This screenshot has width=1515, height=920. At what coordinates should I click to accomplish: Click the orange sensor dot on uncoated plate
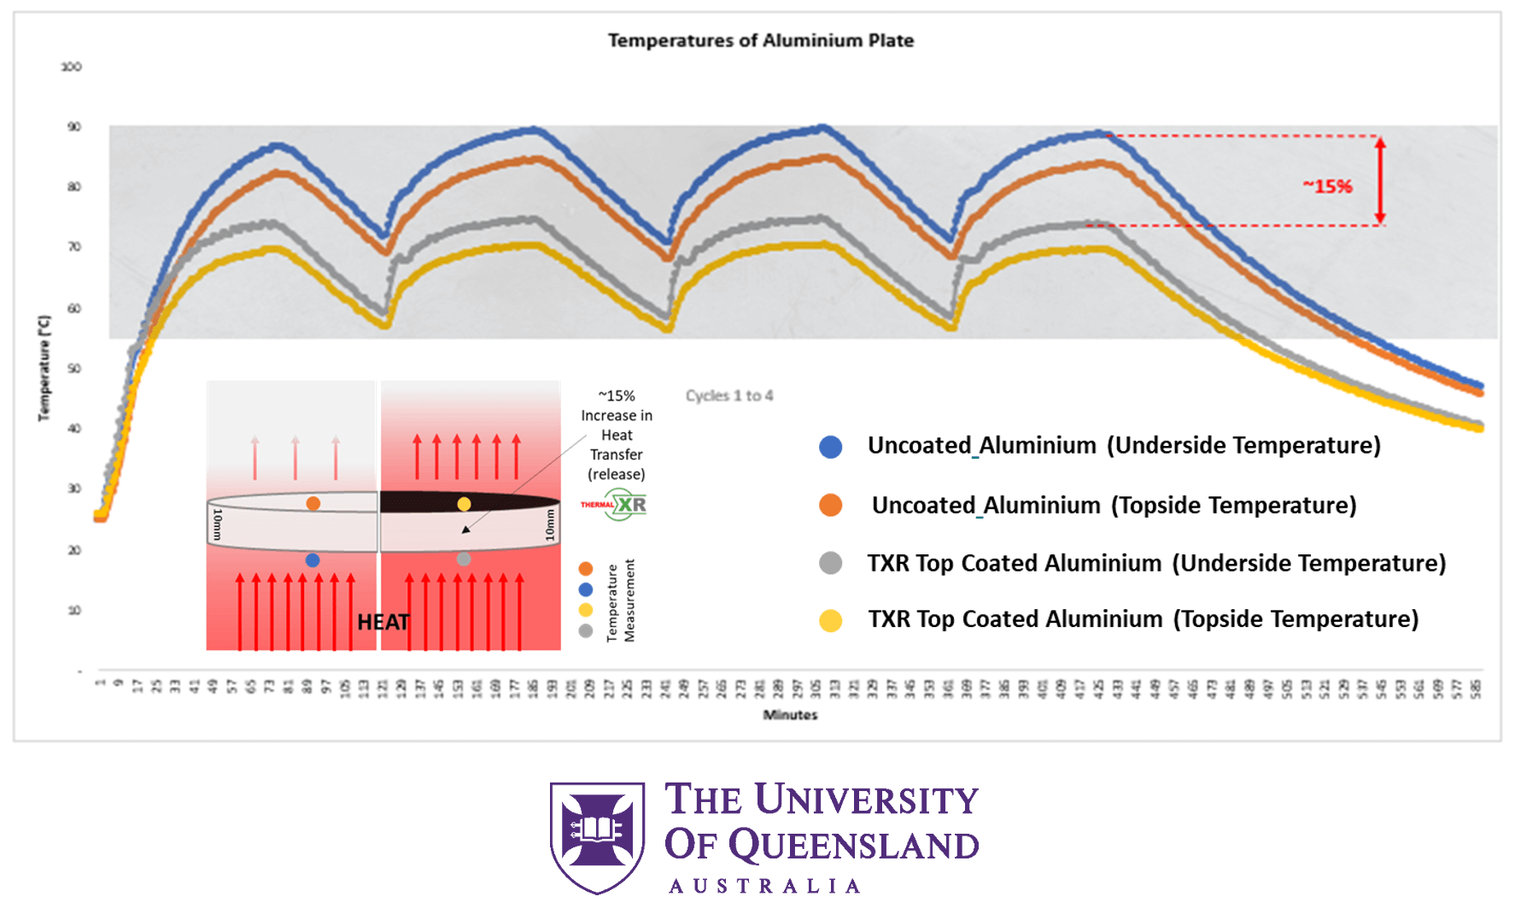tap(313, 504)
